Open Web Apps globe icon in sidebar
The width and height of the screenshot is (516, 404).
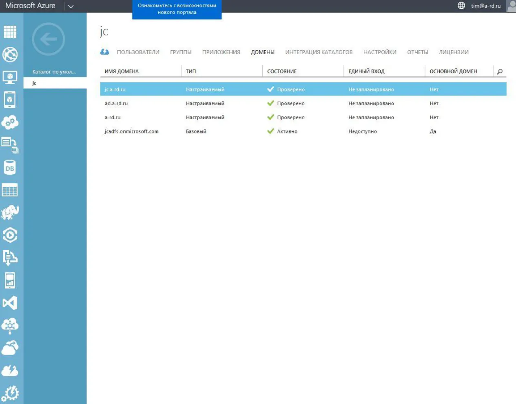click(x=10, y=54)
